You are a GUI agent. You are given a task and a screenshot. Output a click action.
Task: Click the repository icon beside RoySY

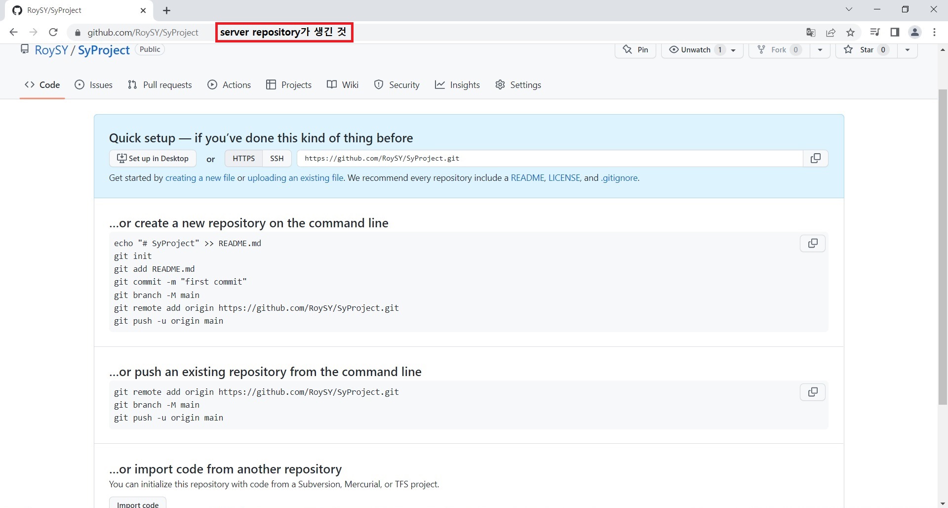click(x=24, y=49)
